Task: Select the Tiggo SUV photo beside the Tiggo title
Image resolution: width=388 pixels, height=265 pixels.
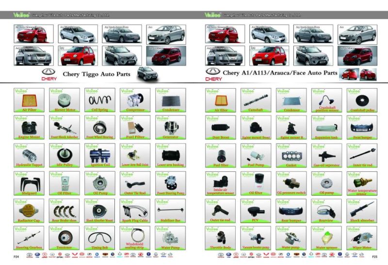Action: (147, 73)
